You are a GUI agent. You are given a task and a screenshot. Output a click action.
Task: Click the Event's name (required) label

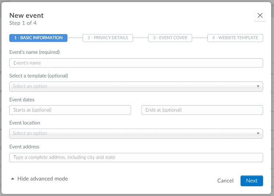tap(35, 52)
